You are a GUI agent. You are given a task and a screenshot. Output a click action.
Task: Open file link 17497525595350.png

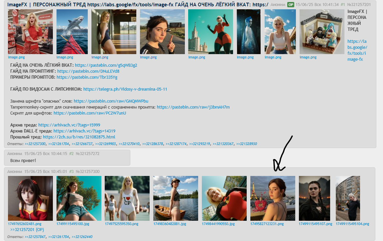pos(121,224)
